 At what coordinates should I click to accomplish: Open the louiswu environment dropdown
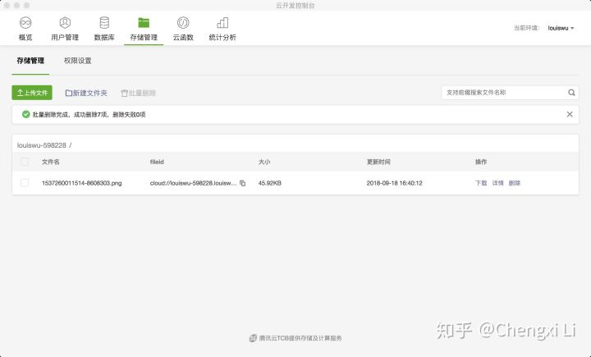coord(561,28)
